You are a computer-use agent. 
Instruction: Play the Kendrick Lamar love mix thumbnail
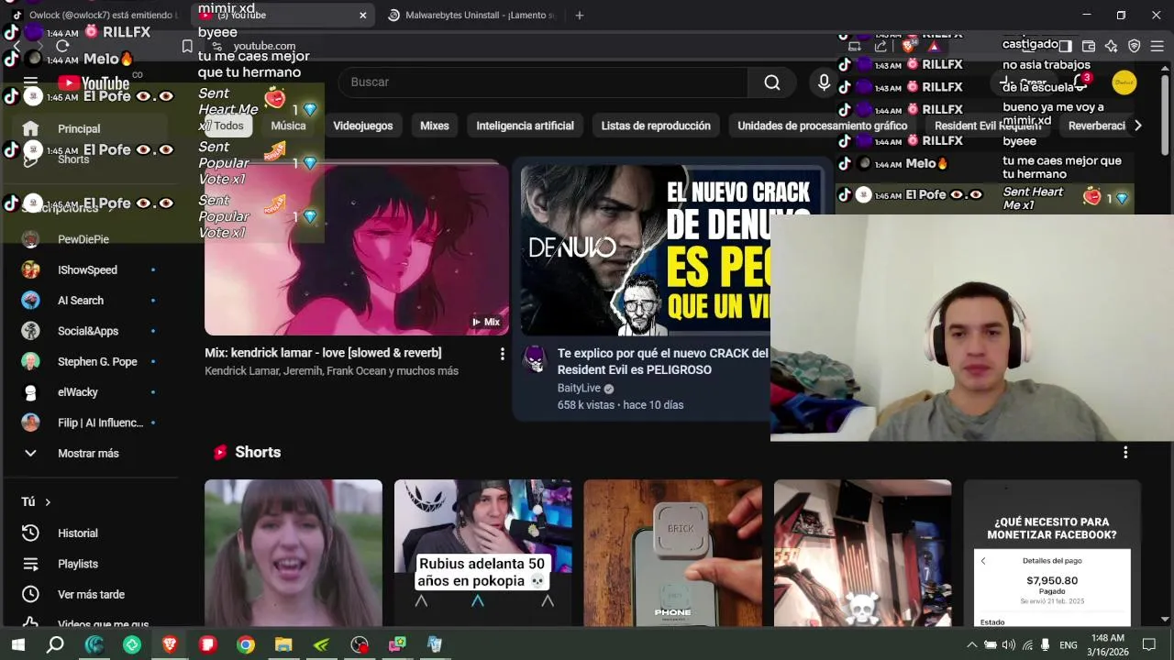(x=356, y=249)
